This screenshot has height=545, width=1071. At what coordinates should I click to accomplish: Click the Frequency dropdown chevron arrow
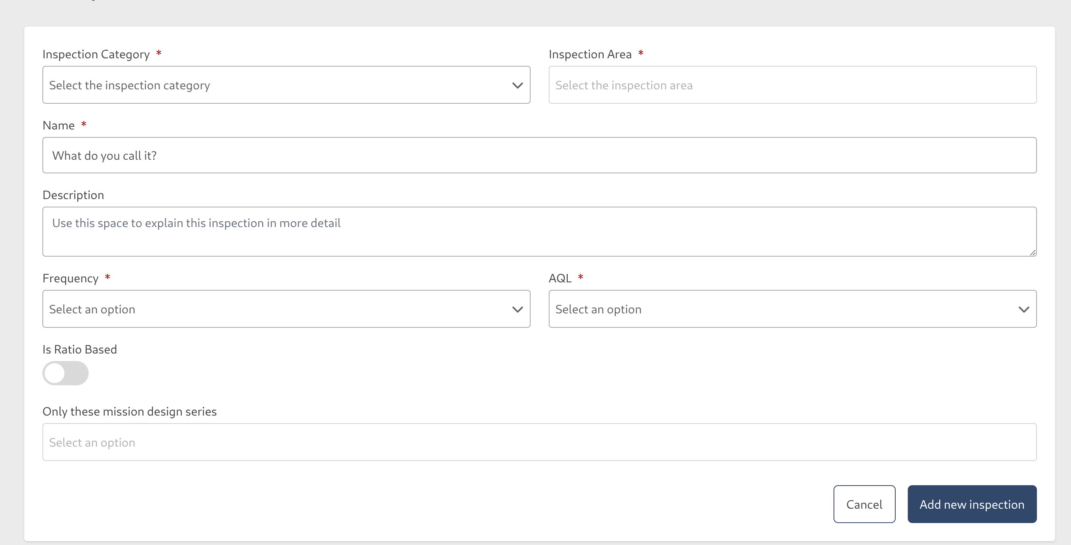pyautogui.click(x=517, y=309)
